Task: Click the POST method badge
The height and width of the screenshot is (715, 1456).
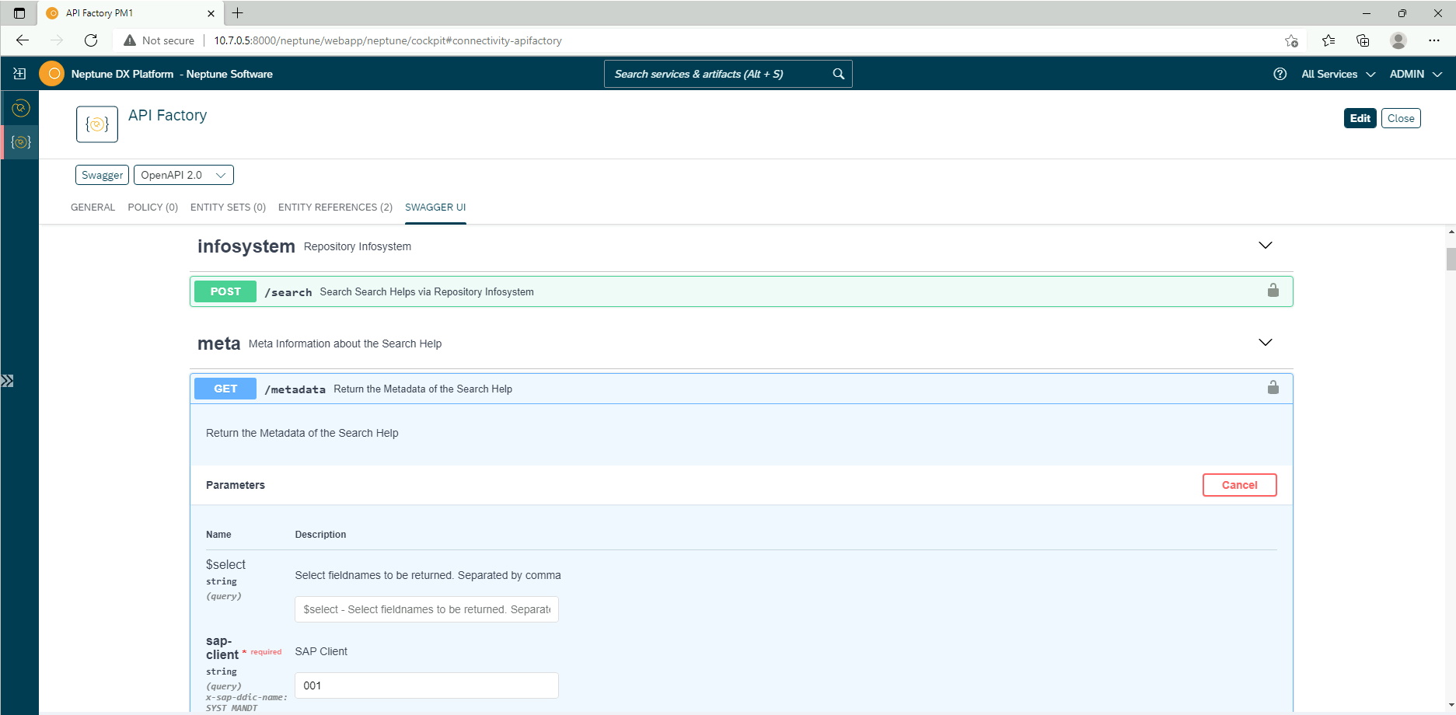Action: [225, 291]
